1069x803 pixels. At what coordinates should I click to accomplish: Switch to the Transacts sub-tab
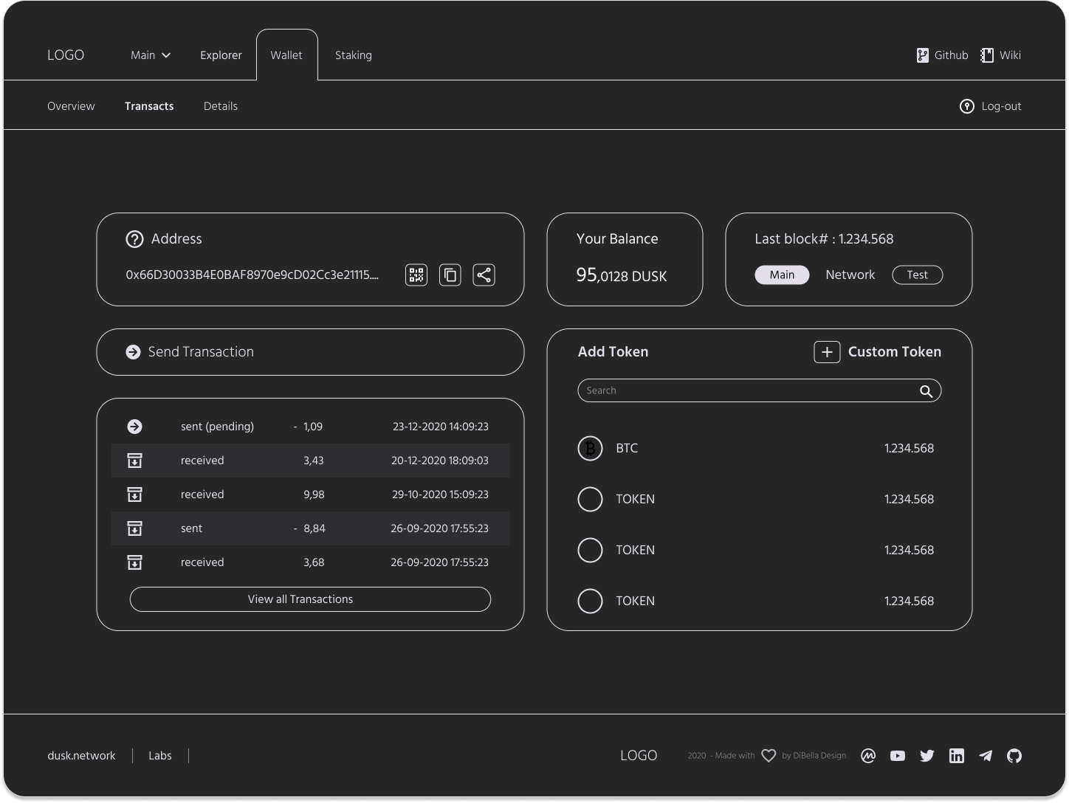click(149, 106)
